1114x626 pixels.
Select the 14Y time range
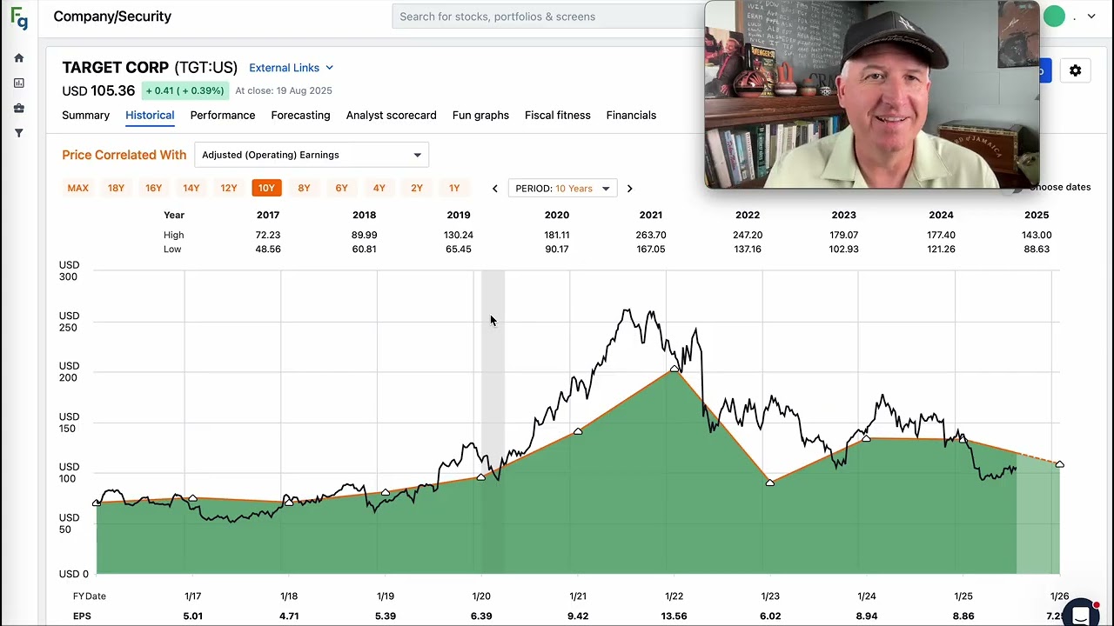coord(191,188)
